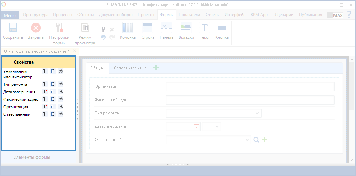This screenshot has width=356, height=176.
Task: Add a Button (Кнопка) element
Action: [222, 28]
